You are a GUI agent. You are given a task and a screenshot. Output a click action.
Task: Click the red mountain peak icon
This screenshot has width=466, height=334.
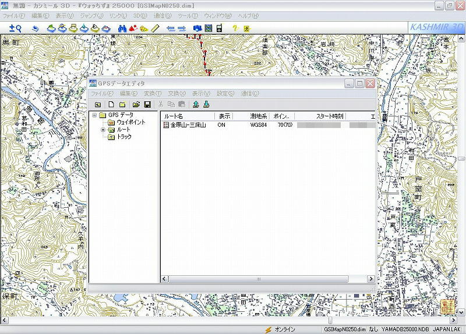133,28
